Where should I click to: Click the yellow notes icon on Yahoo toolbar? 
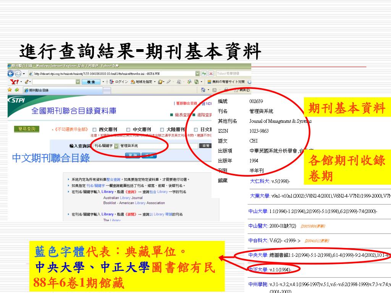[160, 82]
